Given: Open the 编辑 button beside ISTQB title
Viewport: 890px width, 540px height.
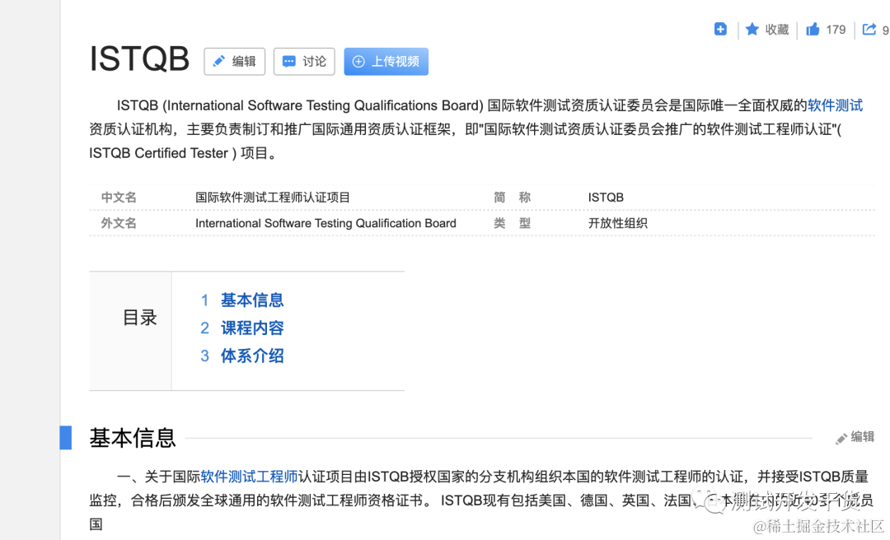Looking at the screenshot, I should click(x=234, y=61).
